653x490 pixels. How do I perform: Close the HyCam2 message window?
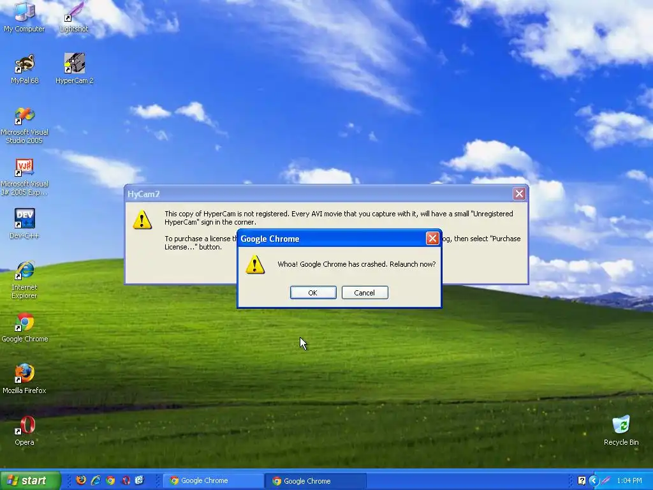519,194
